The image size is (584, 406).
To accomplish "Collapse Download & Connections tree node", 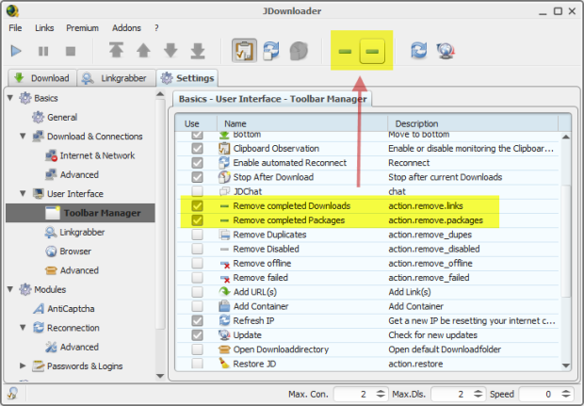I will click(23, 137).
